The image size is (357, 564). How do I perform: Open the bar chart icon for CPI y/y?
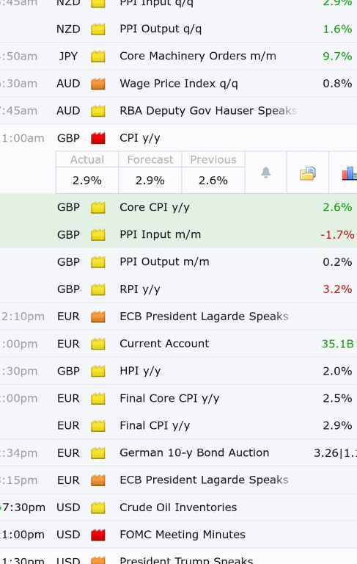tap(349, 173)
